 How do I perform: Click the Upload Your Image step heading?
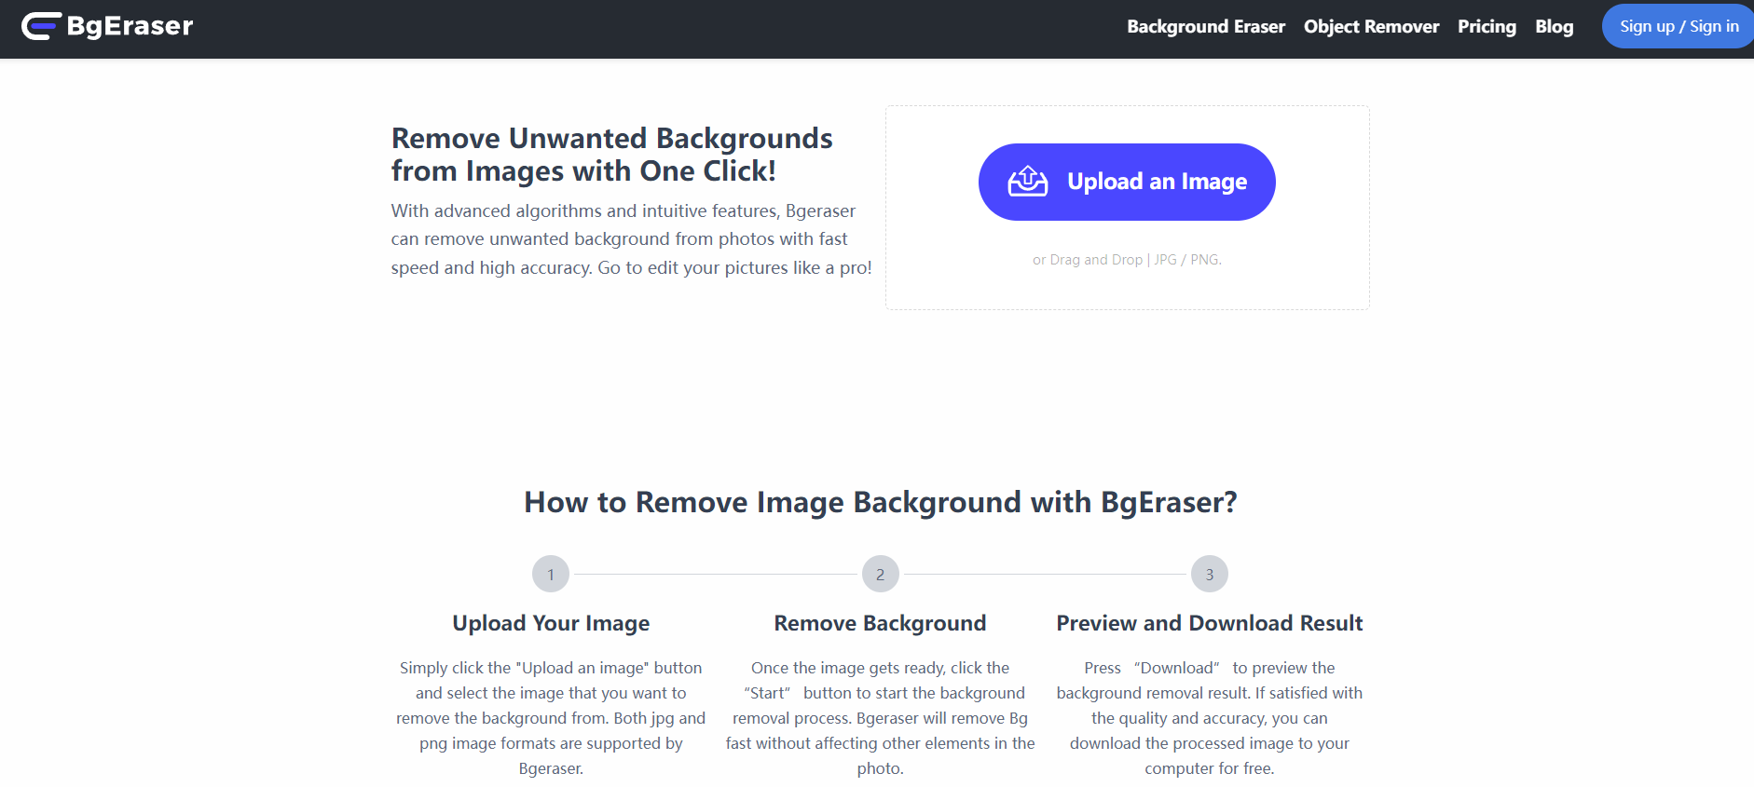(x=551, y=623)
